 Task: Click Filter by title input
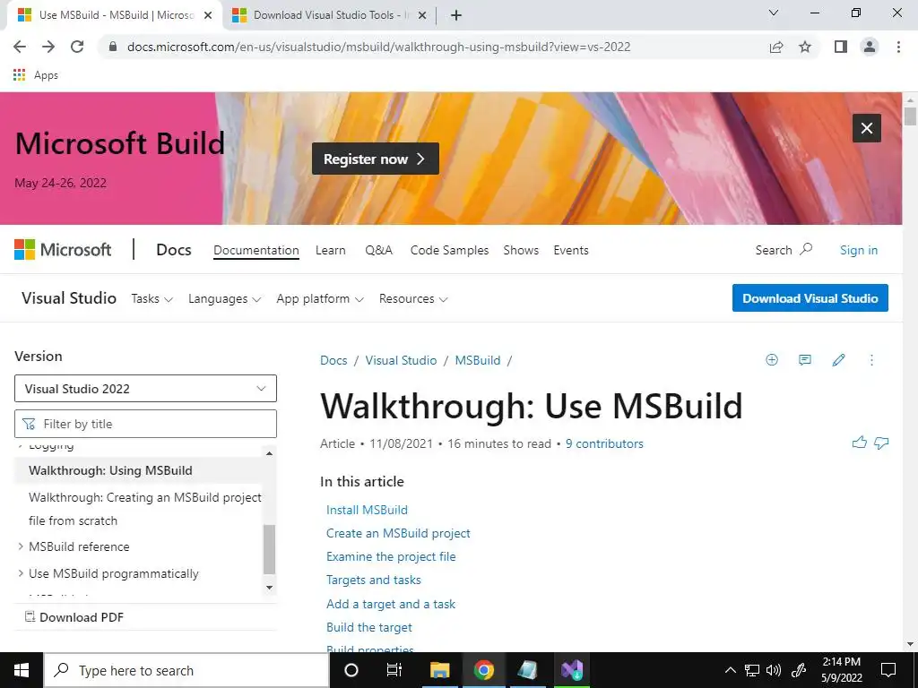click(145, 424)
